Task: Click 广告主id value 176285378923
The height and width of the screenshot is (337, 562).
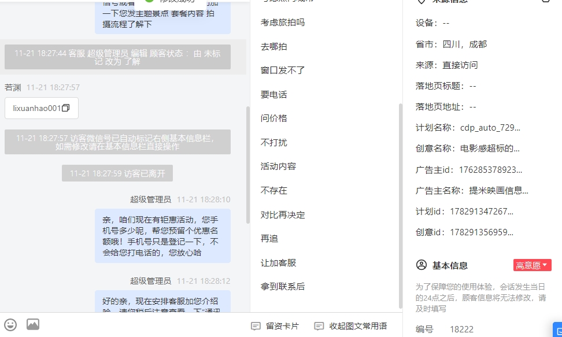Action: tap(490, 169)
